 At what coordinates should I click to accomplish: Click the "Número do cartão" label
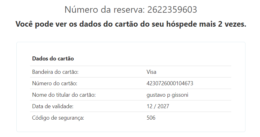point(54,83)
